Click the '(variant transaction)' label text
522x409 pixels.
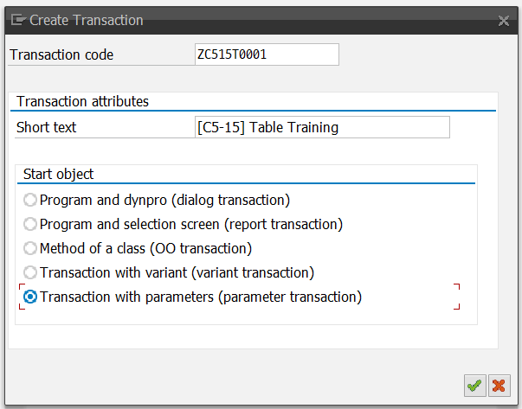point(253,273)
